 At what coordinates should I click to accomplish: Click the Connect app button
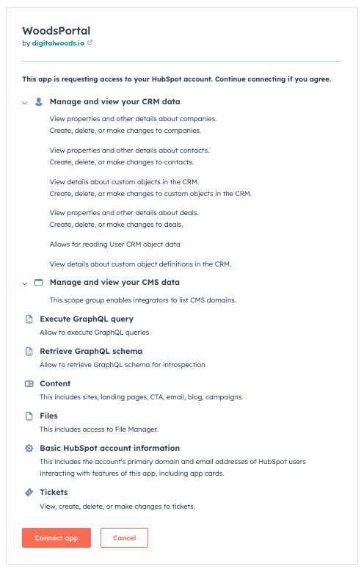tap(57, 537)
